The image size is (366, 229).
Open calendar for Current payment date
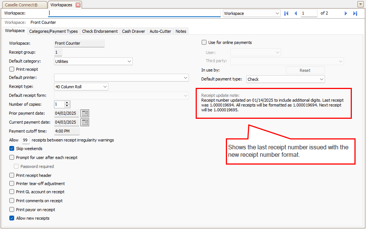(x=85, y=122)
